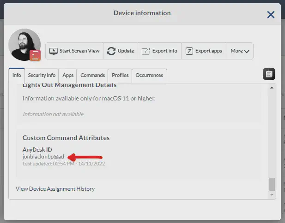Click the Export apps arrow icon
Screen dimensions: 285x223
pos(189,51)
